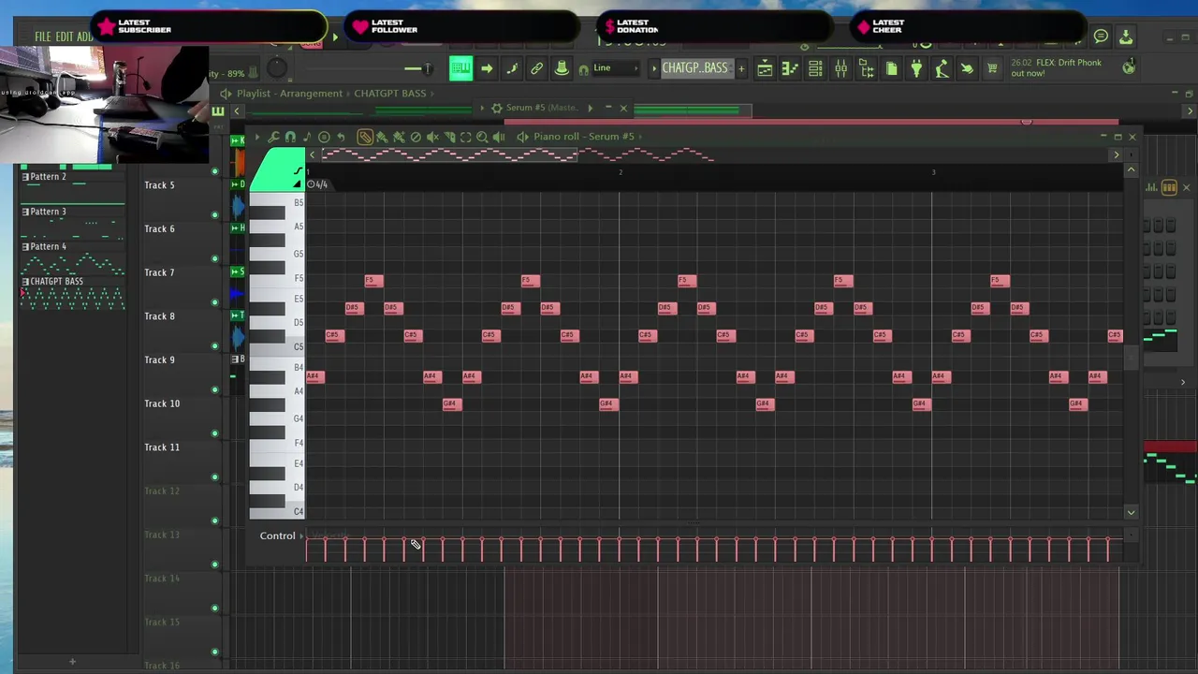Click the green arrow step mode icon
Viewport: 1198px width, 674px height.
pyautogui.click(x=487, y=68)
